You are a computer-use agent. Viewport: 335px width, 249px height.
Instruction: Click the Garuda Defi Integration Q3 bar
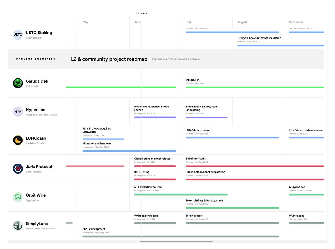[255, 87]
